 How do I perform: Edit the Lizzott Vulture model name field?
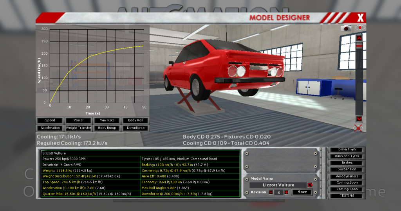click(278, 185)
